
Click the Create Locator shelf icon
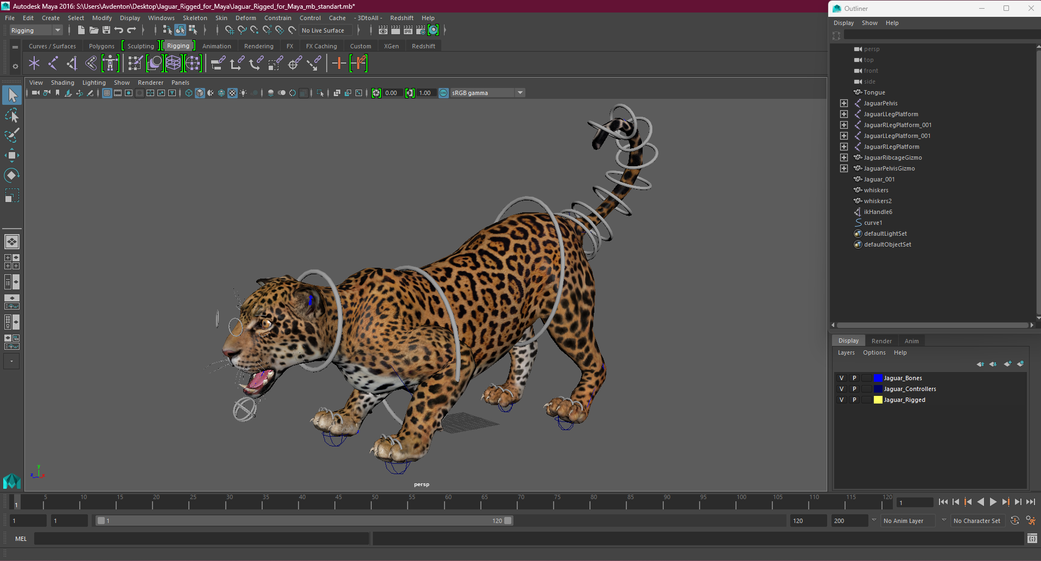click(34, 64)
